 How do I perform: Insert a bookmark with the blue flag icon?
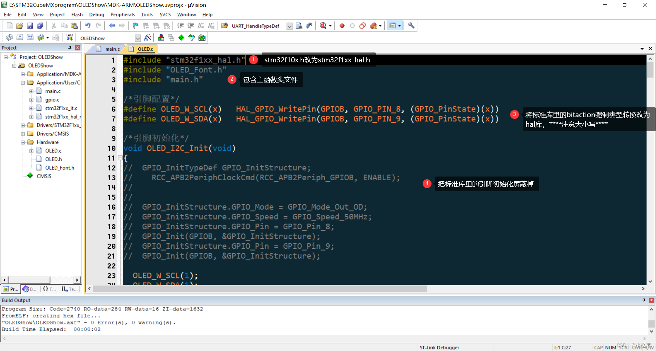pyautogui.click(x=136, y=26)
